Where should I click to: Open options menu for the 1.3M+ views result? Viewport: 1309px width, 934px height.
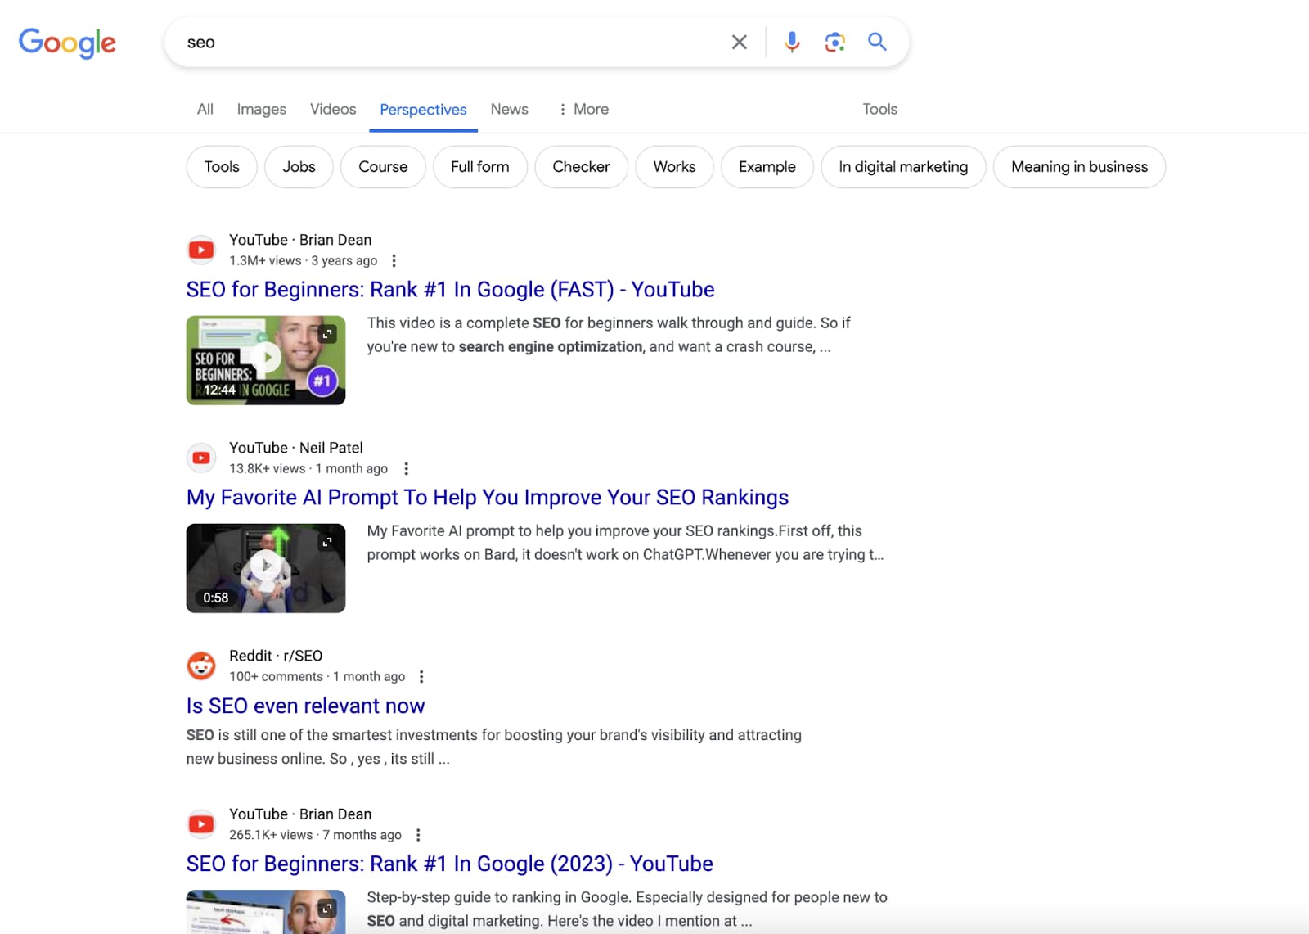tap(394, 260)
